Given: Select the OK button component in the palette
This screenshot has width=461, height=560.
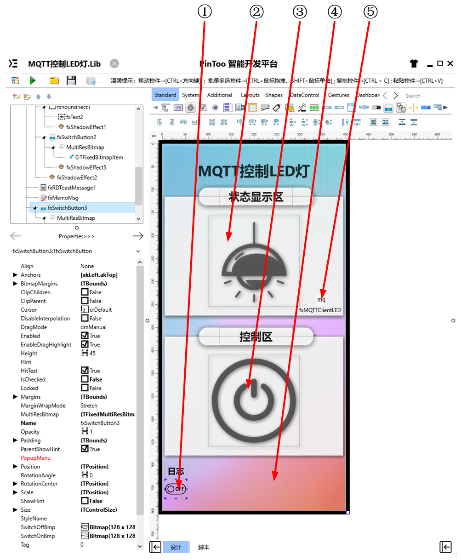Looking at the screenshot, I should click(178, 108).
